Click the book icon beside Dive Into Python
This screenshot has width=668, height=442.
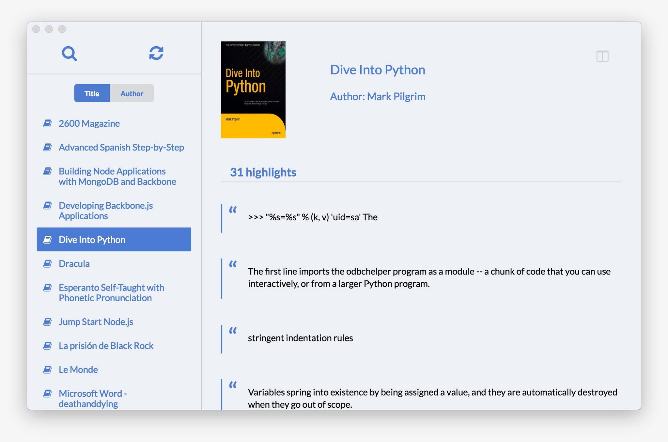(48, 240)
